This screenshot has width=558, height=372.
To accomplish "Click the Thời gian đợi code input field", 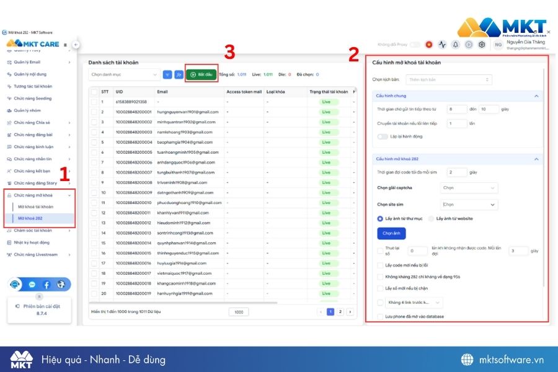I will (457, 172).
